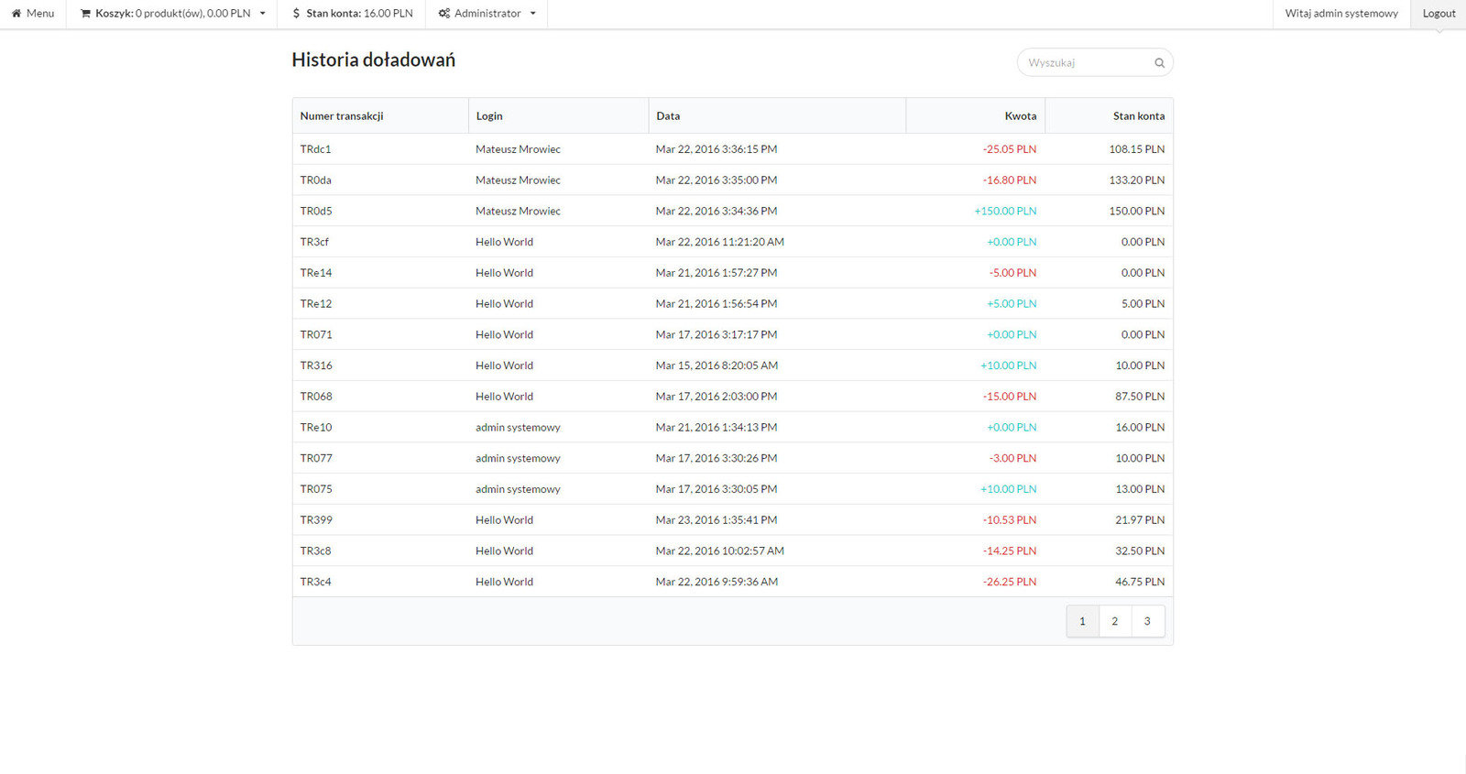Image resolution: width=1466 pixels, height=774 pixels.
Task: Click date Mar 15, 2016 8:20:05 AM
Action: point(717,365)
